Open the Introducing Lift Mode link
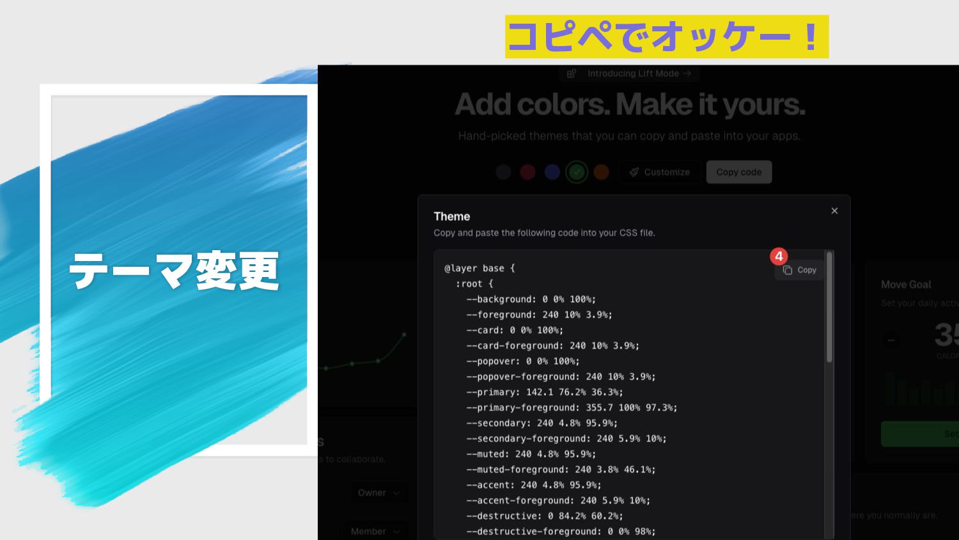 [x=630, y=74]
